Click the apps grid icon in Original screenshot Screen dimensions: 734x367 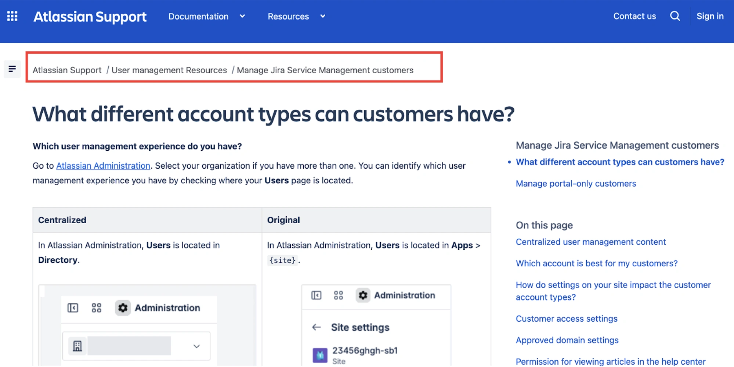[339, 296]
